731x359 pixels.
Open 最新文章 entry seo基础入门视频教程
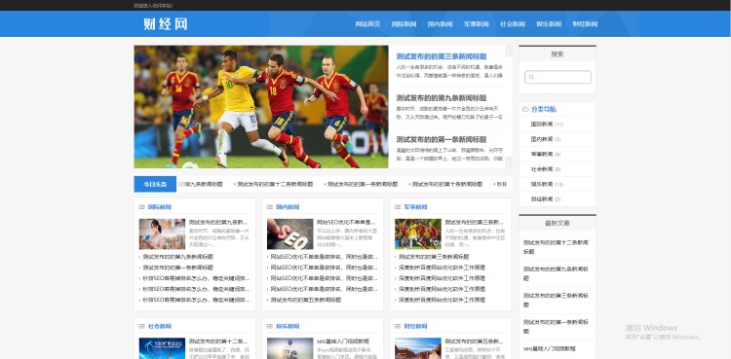tap(549, 348)
